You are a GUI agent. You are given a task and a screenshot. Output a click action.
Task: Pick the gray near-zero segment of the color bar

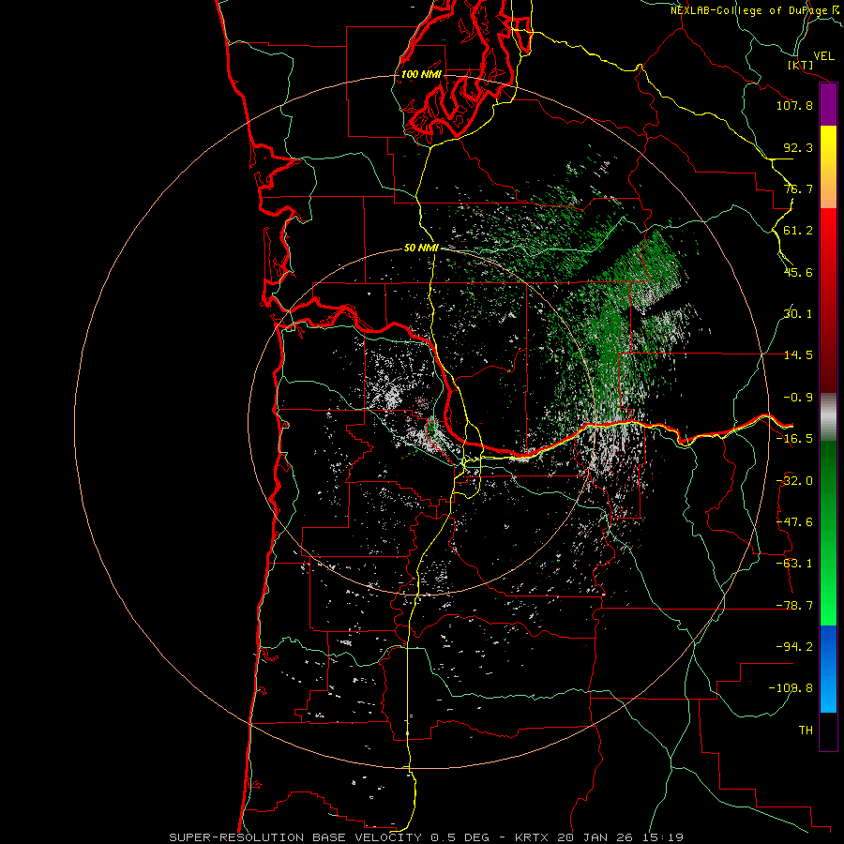828,417
